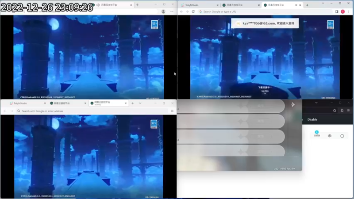Viewport: 354px width, 199px height.
Task: Toggle the Chrome side panel icon
Action: (x=337, y=11)
